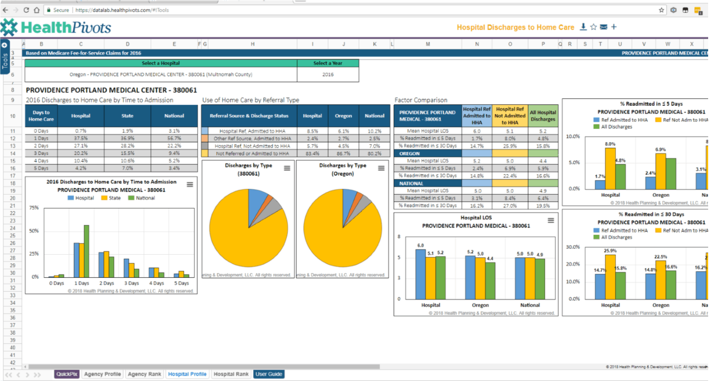Image resolution: width=710 pixels, height=381 pixels.
Task: Go to previous sheet with the single left arrow
Action: 19,375
